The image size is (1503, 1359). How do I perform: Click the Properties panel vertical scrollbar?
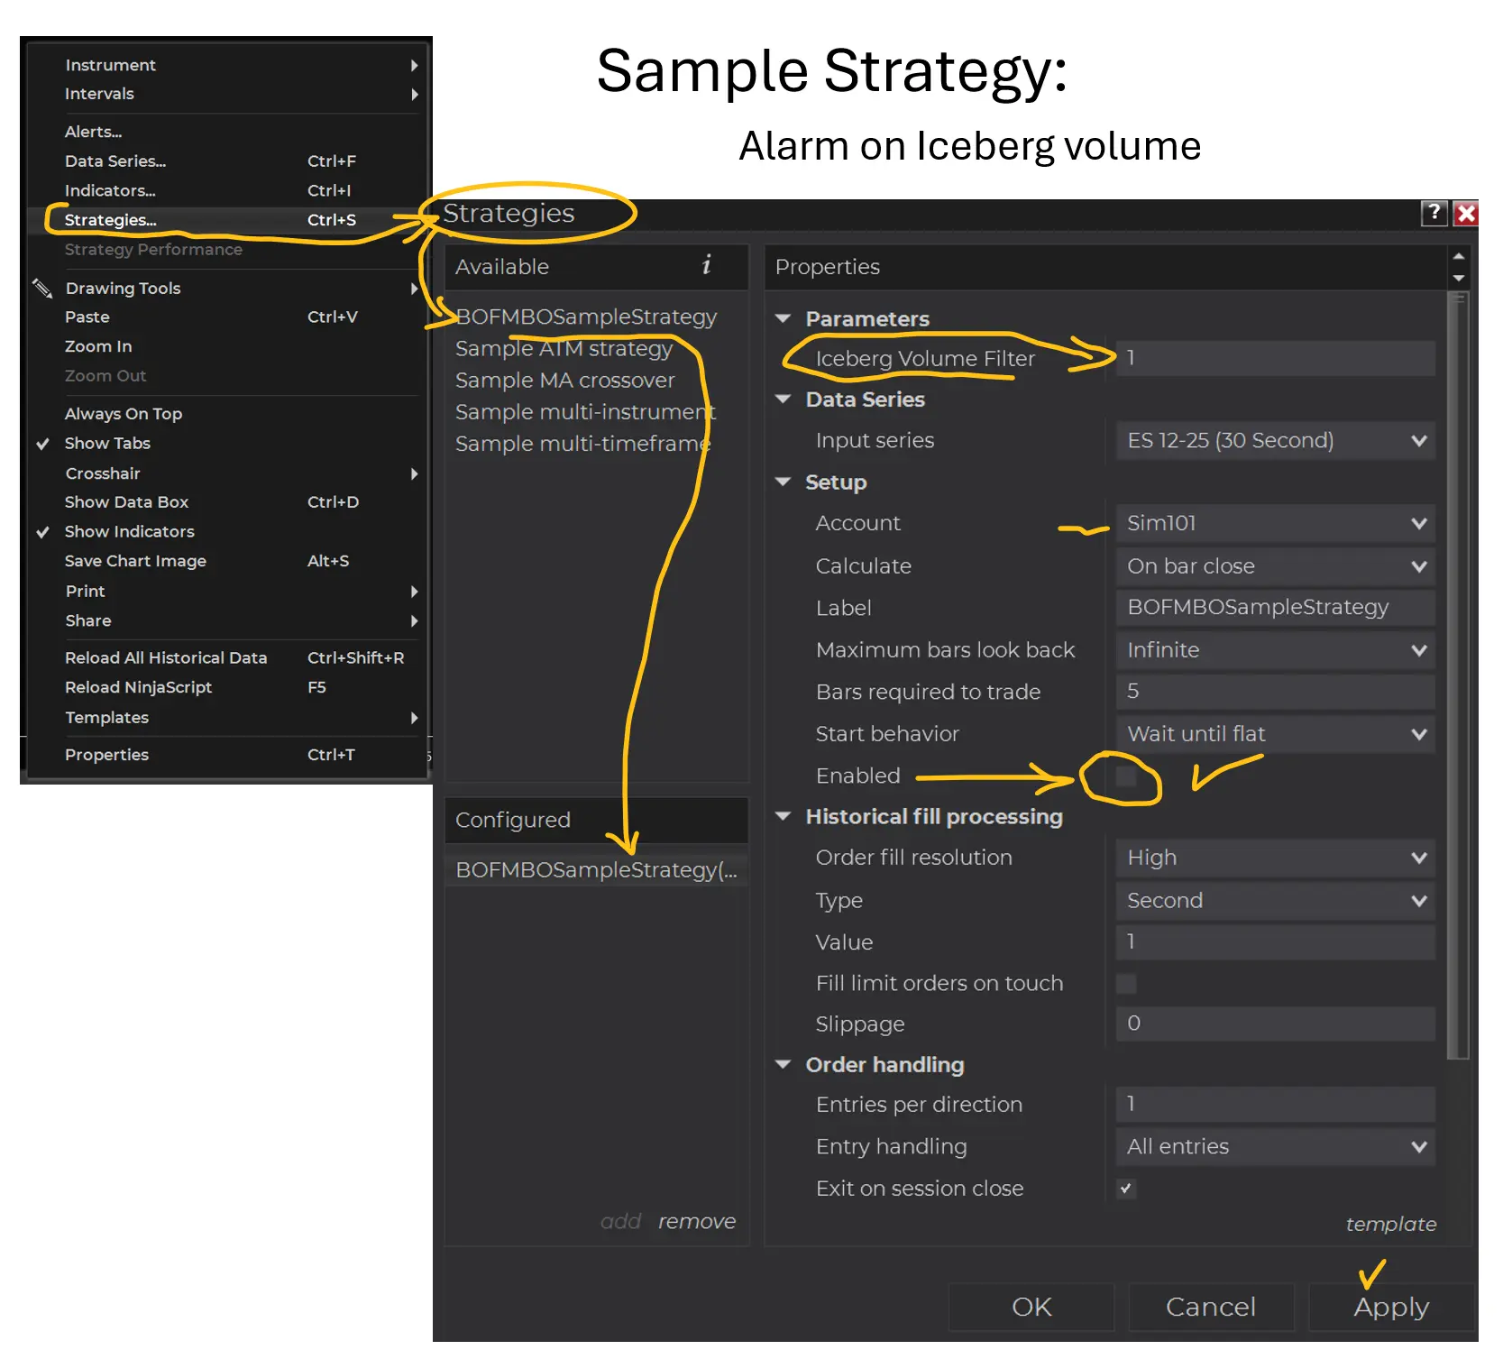(1457, 676)
